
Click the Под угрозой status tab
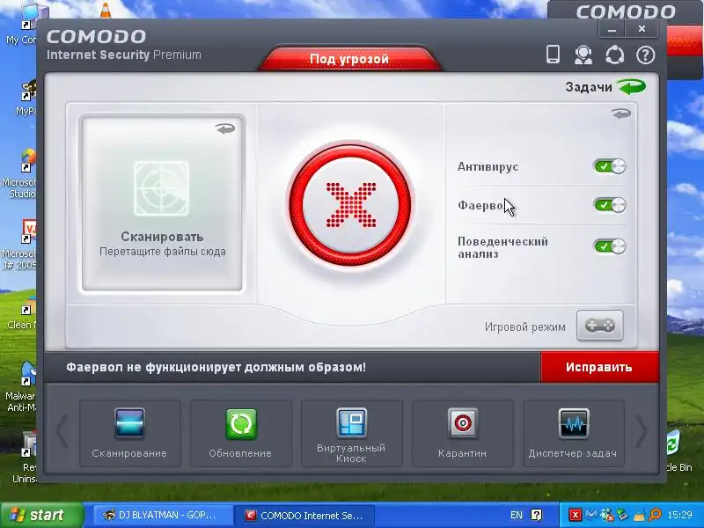point(349,58)
